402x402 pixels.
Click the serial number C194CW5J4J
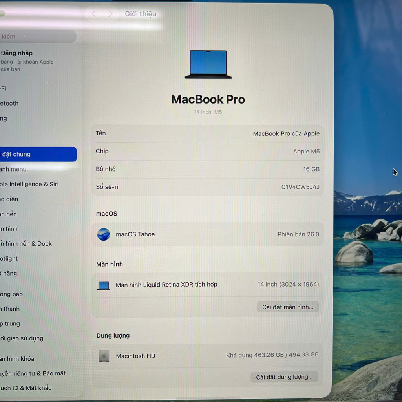tap(300, 187)
